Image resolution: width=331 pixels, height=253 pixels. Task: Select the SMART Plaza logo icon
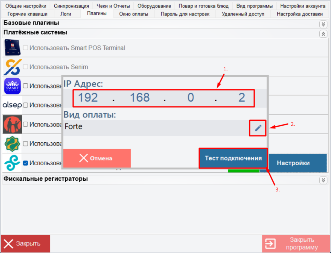(12, 86)
